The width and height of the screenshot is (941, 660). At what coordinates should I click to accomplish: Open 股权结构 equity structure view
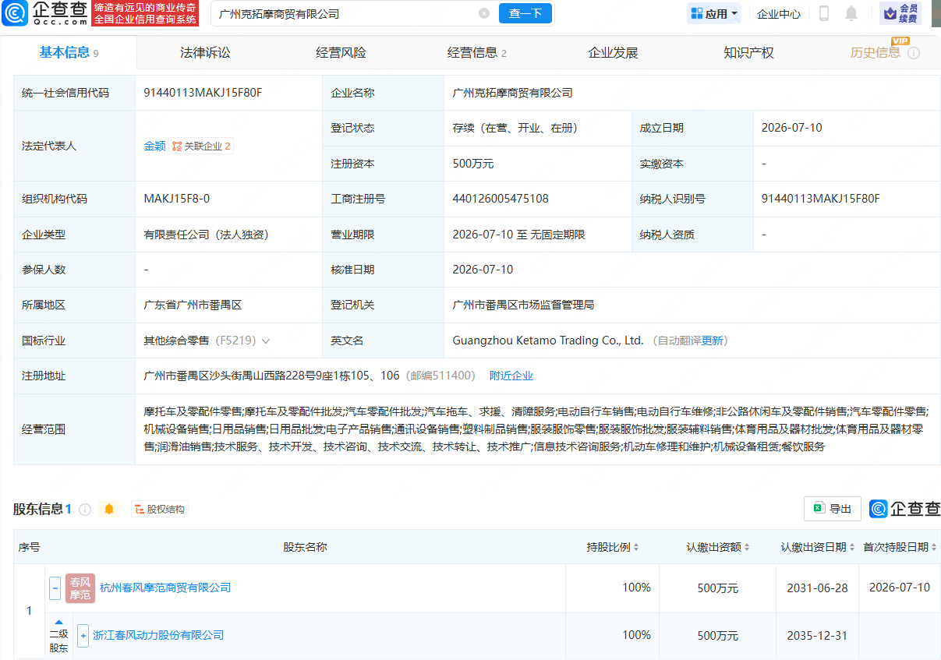160,509
